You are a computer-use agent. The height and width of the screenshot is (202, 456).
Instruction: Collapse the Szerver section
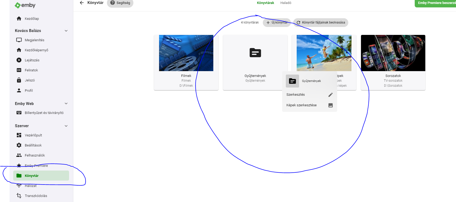pos(66,126)
